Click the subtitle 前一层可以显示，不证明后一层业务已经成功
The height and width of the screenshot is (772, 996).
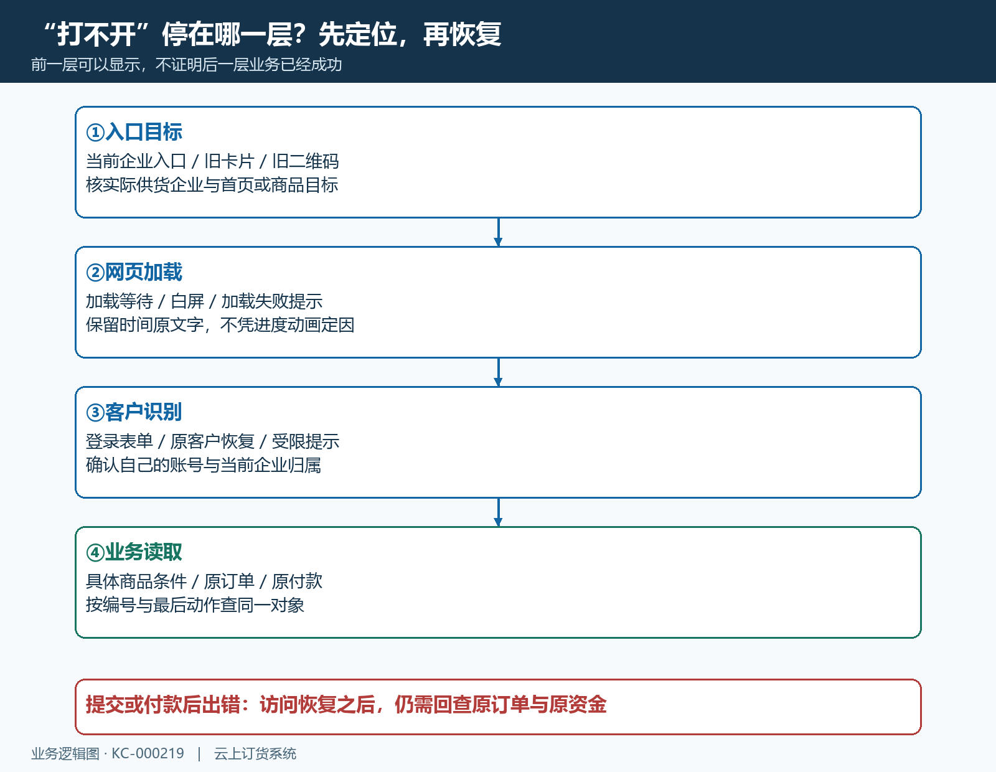click(186, 65)
